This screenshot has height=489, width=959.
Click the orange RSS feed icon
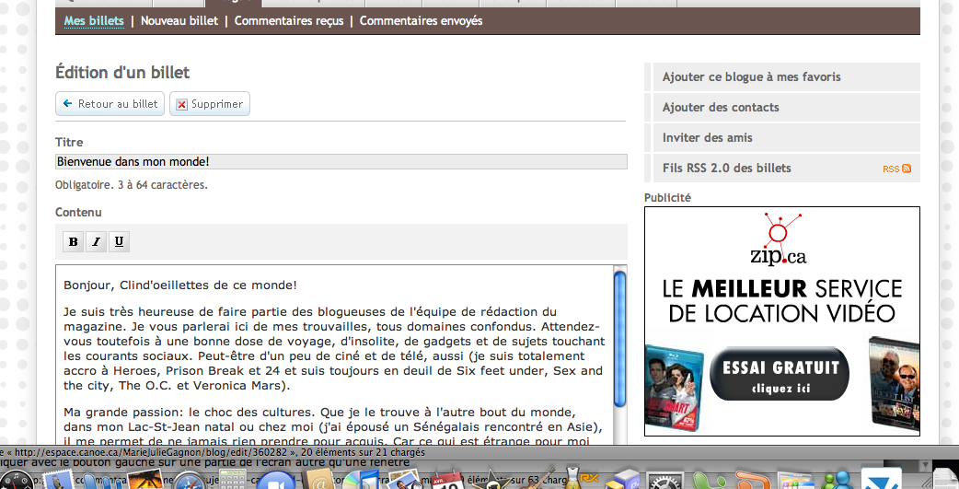tap(906, 169)
